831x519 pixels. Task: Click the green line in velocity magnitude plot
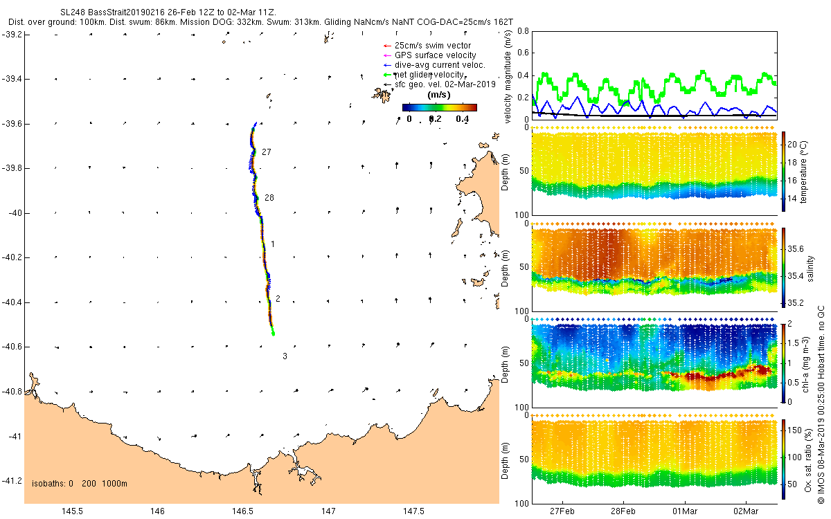click(654, 85)
